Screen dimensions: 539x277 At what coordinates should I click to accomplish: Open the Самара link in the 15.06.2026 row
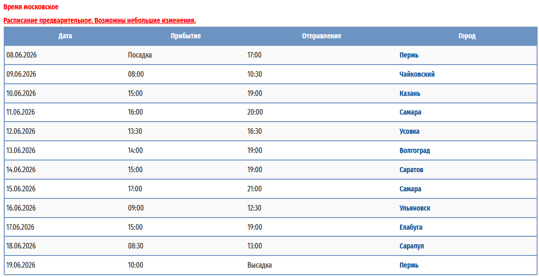pos(410,189)
